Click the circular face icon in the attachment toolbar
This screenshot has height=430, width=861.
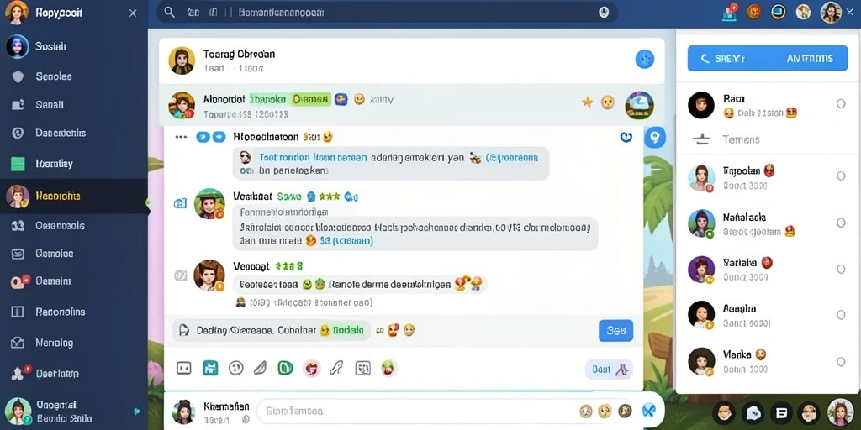click(236, 368)
